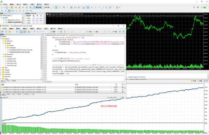Screen dimensions: 209x135
Task: Select the M15 timeframe button
Action: 9,11
